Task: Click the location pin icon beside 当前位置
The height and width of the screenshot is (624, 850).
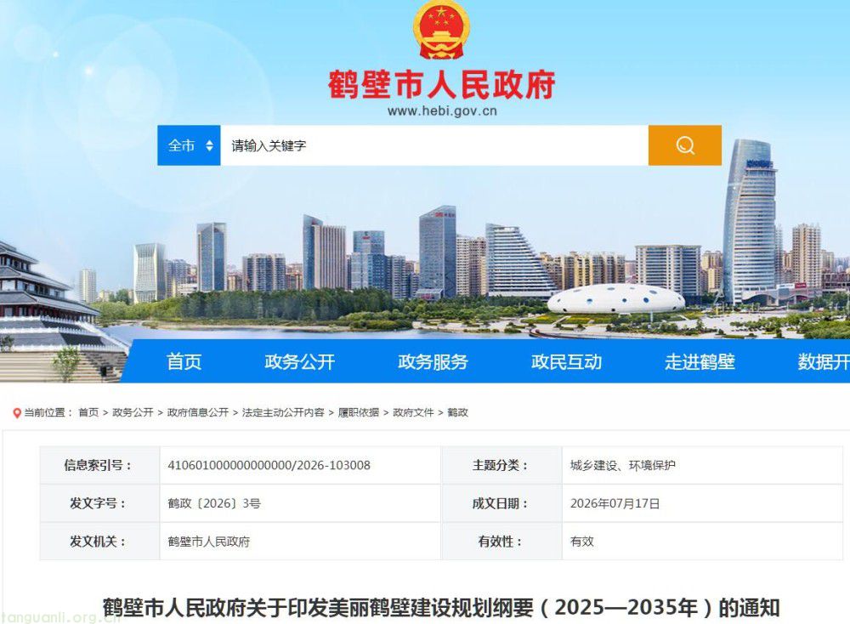Action: click(x=17, y=413)
